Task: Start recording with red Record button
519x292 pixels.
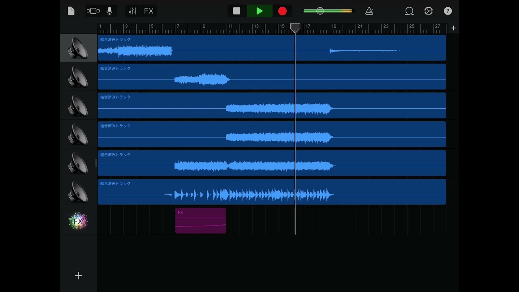Action: [x=283, y=11]
